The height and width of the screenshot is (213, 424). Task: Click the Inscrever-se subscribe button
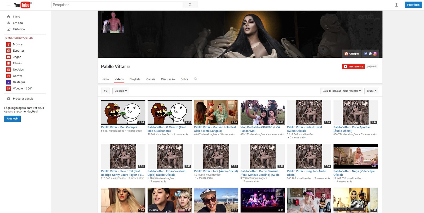tap(353, 66)
